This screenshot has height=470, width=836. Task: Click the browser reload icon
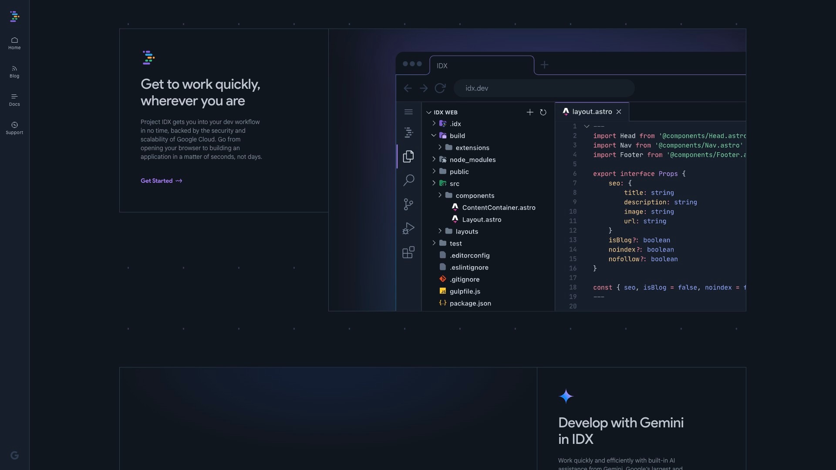pyautogui.click(x=440, y=88)
